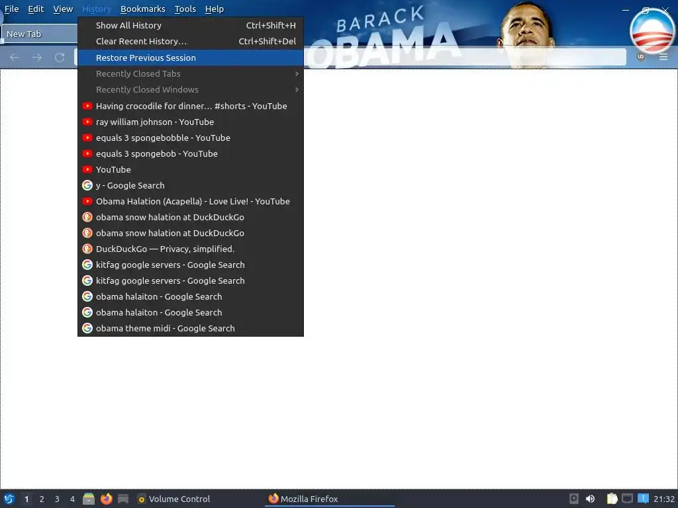The height and width of the screenshot is (508, 678).
Task: Open the Help menu
Action: 215,9
